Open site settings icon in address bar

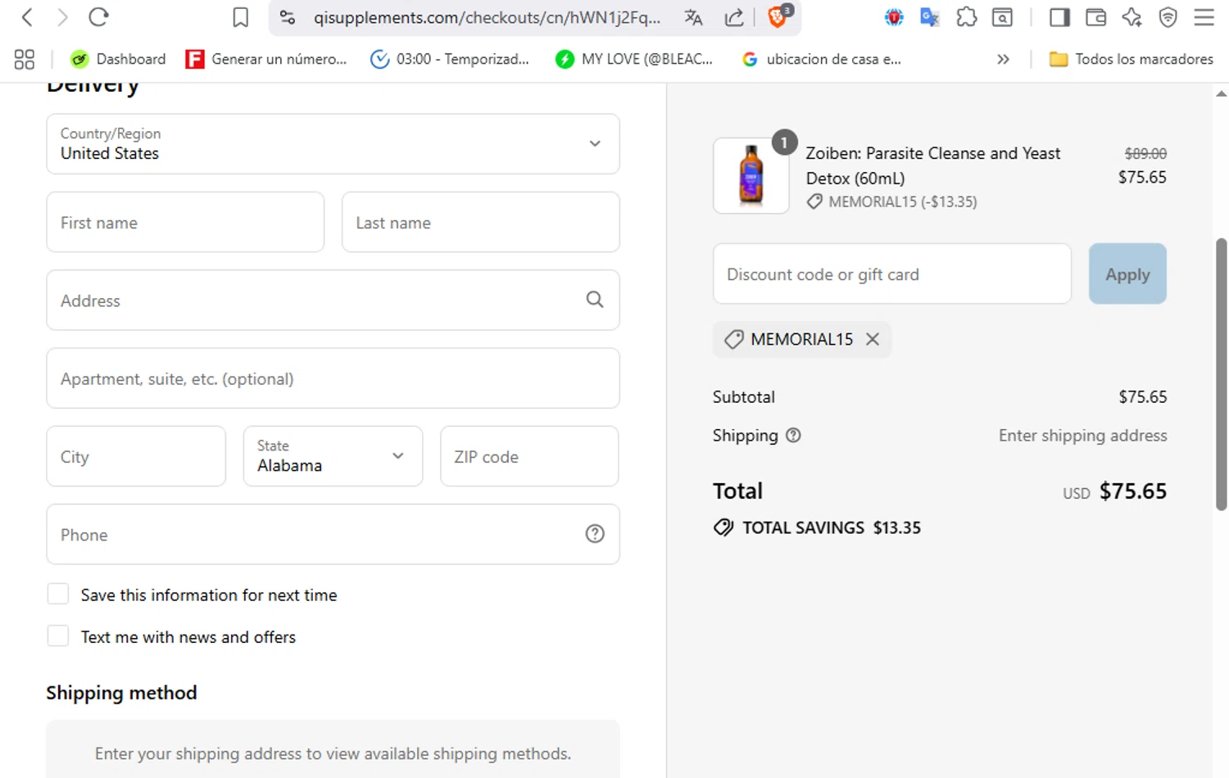click(288, 17)
